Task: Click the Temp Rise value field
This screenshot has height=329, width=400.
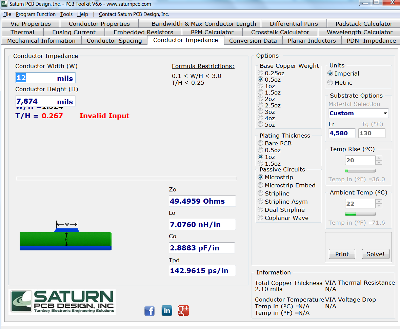Action: (x=360, y=160)
